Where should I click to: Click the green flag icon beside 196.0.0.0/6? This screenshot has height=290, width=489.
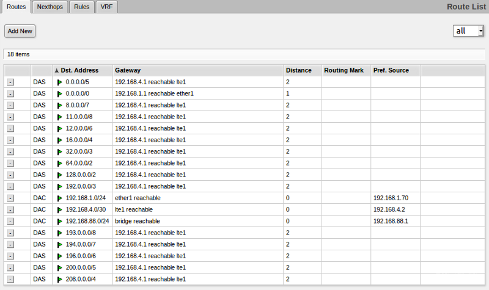[59, 256]
